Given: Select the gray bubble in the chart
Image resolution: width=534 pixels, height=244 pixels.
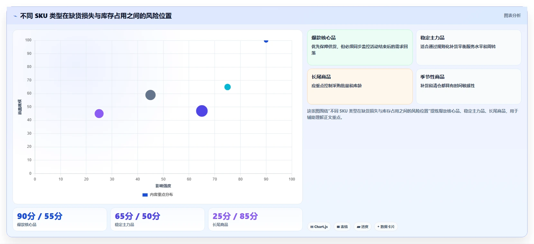Looking at the screenshot, I should coord(150,95).
